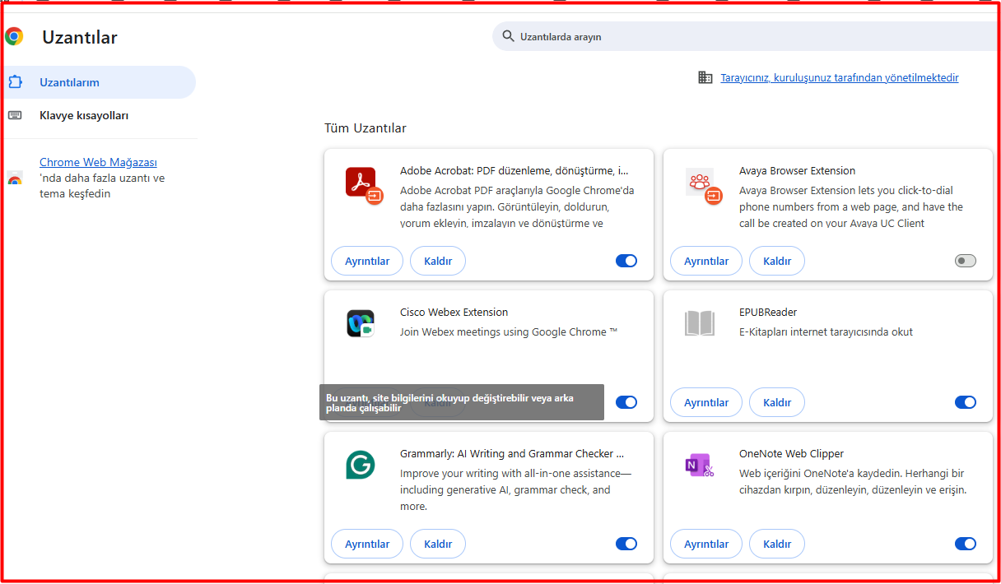The height and width of the screenshot is (584, 1001).
Task: Open Ayrıntılar for OneNote Web Clipper
Action: [706, 544]
